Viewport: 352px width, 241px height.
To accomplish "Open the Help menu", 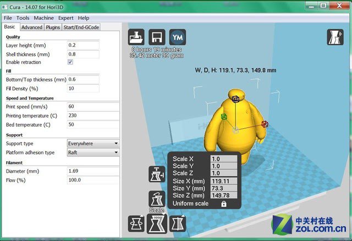I will pyautogui.click(x=84, y=18).
